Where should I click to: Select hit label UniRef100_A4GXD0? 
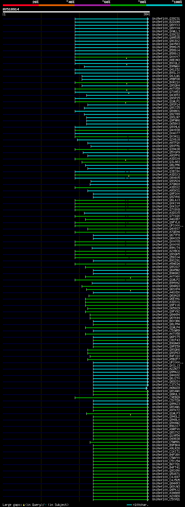coord(166,293)
